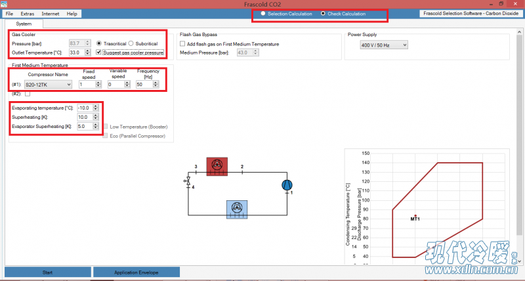Screen dimensions: 525x281
Task: Click the blue compressor symbol in the circuit
Action: coord(287,185)
